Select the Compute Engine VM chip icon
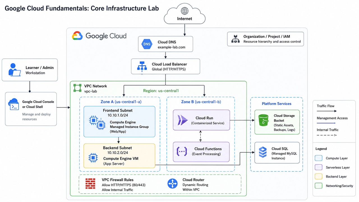Image resolution: width=359 pixels, height=202 pixels. [93, 158]
